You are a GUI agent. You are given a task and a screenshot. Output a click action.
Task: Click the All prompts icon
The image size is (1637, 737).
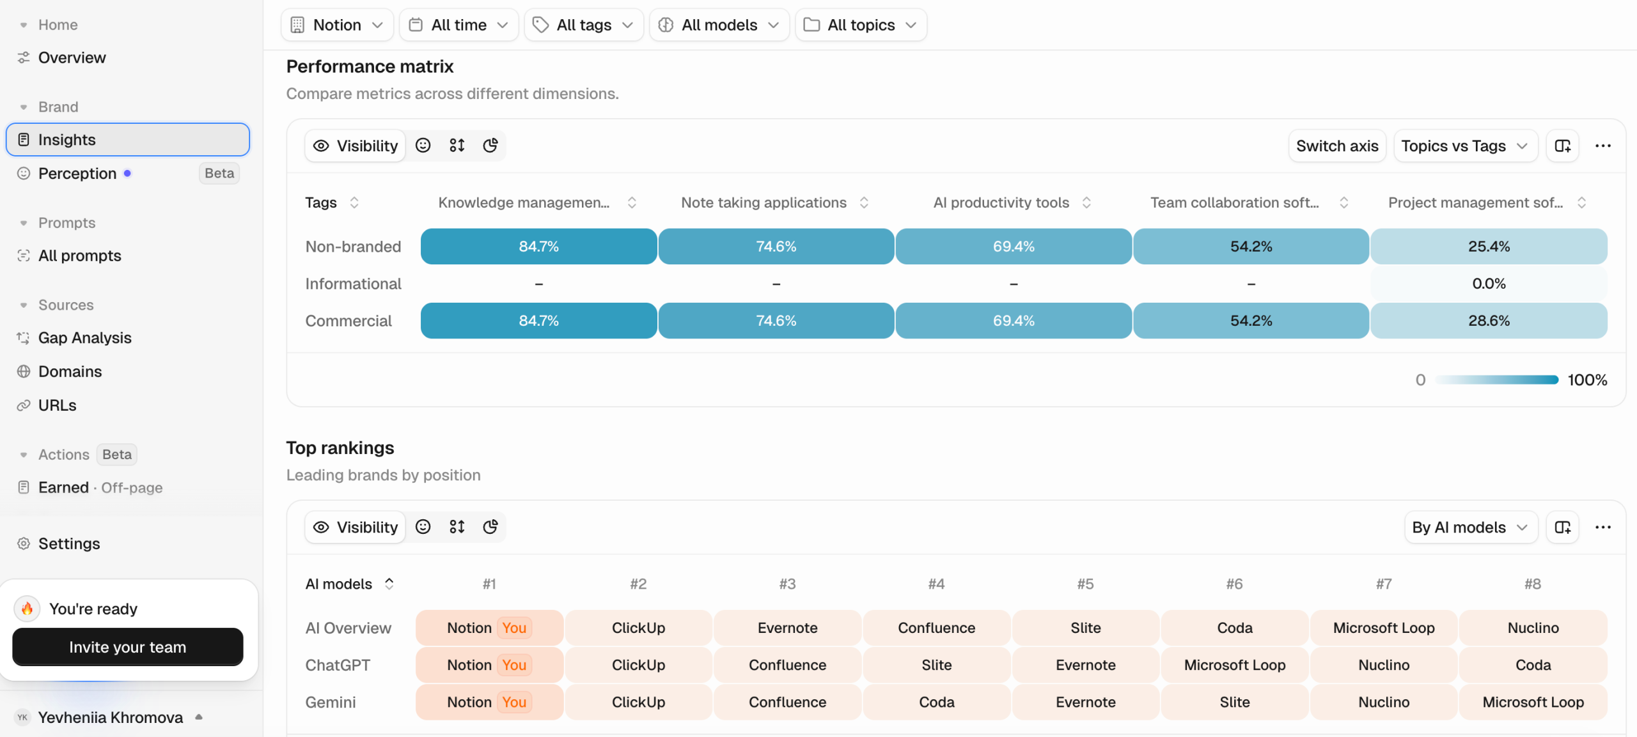coord(24,255)
